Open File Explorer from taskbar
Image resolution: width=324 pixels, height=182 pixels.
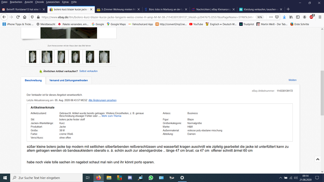click(x=109, y=178)
